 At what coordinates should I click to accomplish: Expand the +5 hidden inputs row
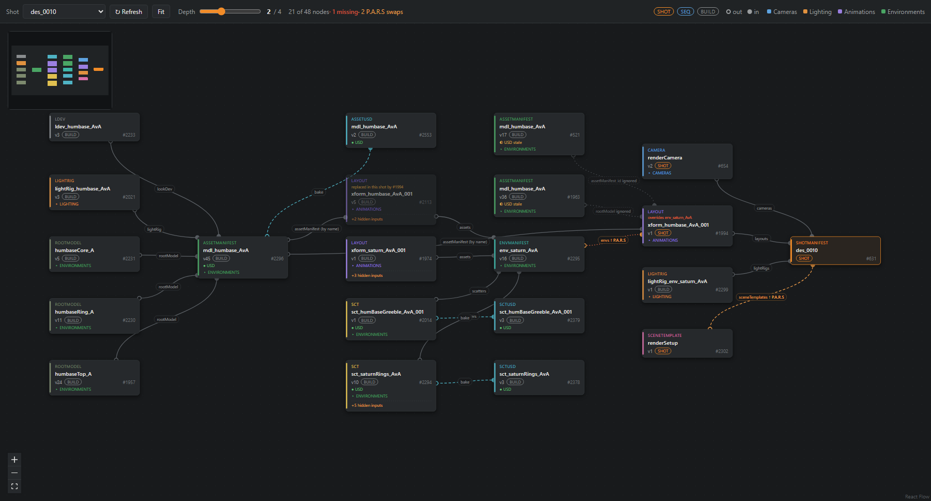tap(367, 406)
